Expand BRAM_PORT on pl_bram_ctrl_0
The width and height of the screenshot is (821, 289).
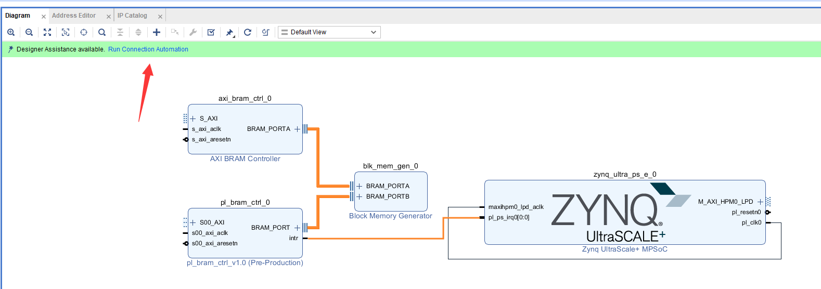pyautogui.click(x=297, y=228)
